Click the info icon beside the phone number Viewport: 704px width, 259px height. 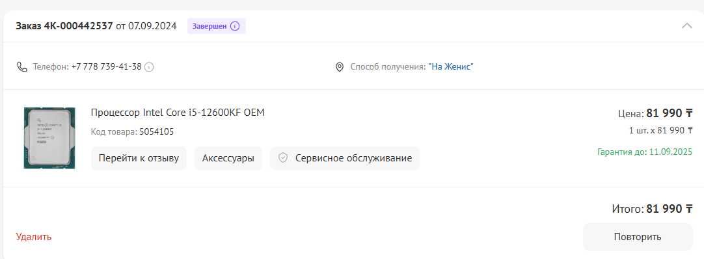(x=149, y=67)
